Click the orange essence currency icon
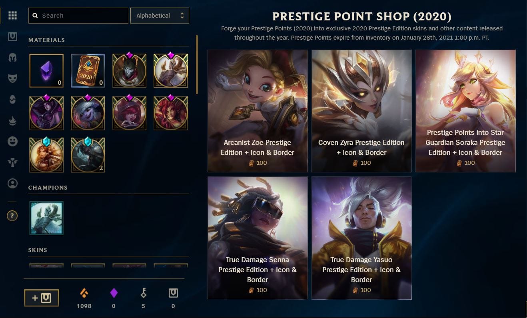Screen dimensions: 527x318 click(84, 294)
